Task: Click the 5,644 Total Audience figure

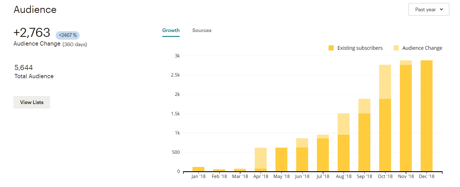Action: click(24, 68)
